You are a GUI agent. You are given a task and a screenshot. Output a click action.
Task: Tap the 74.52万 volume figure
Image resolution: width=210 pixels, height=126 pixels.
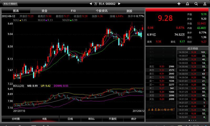(x=180, y=35)
